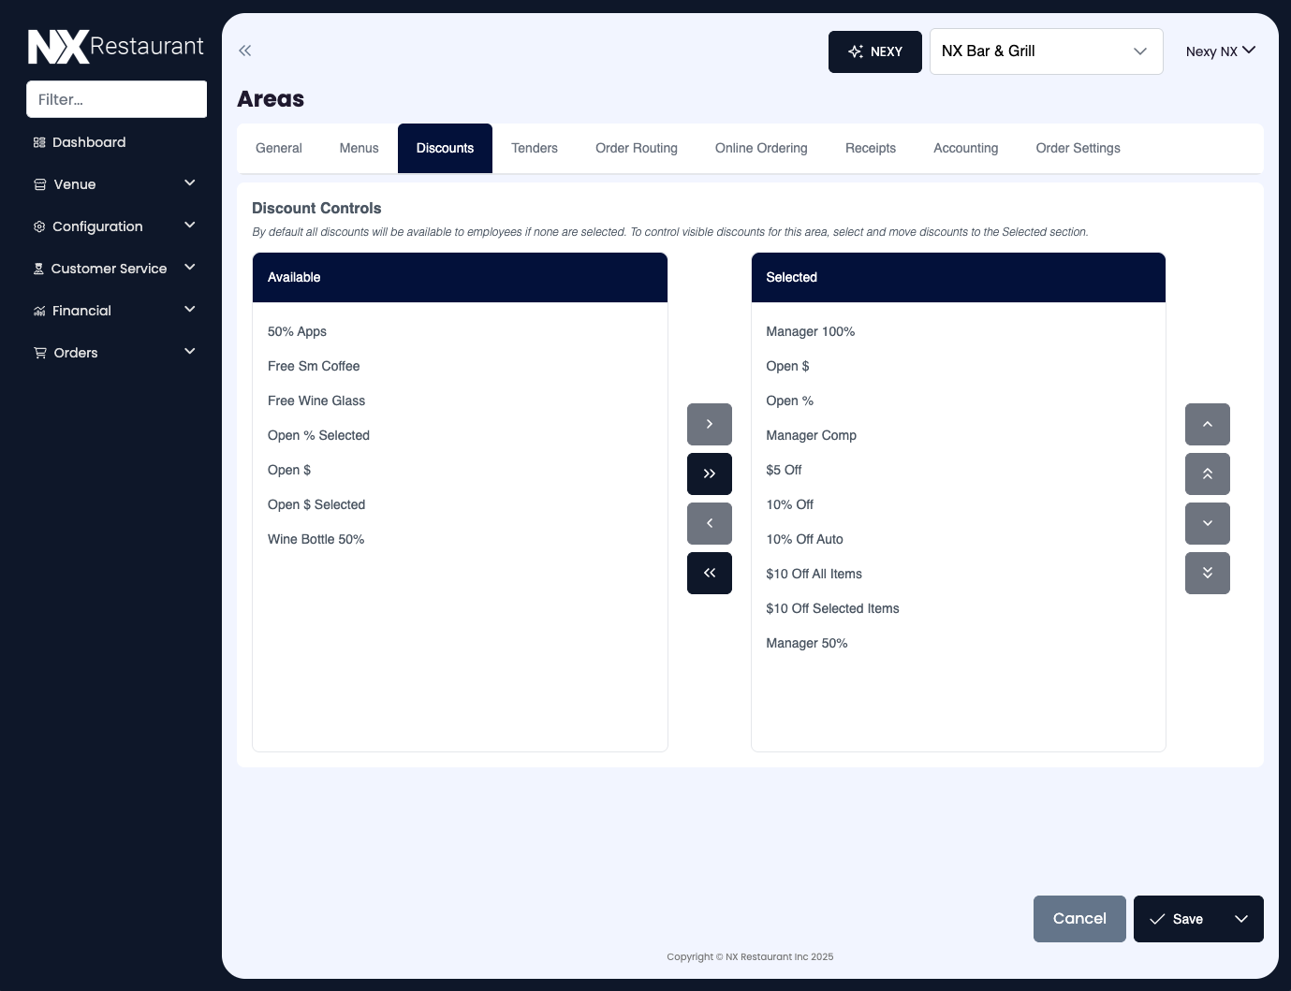Viewport: 1291px width, 991px height.
Task: Click the sidebar Filter input field
Action: pos(116,99)
